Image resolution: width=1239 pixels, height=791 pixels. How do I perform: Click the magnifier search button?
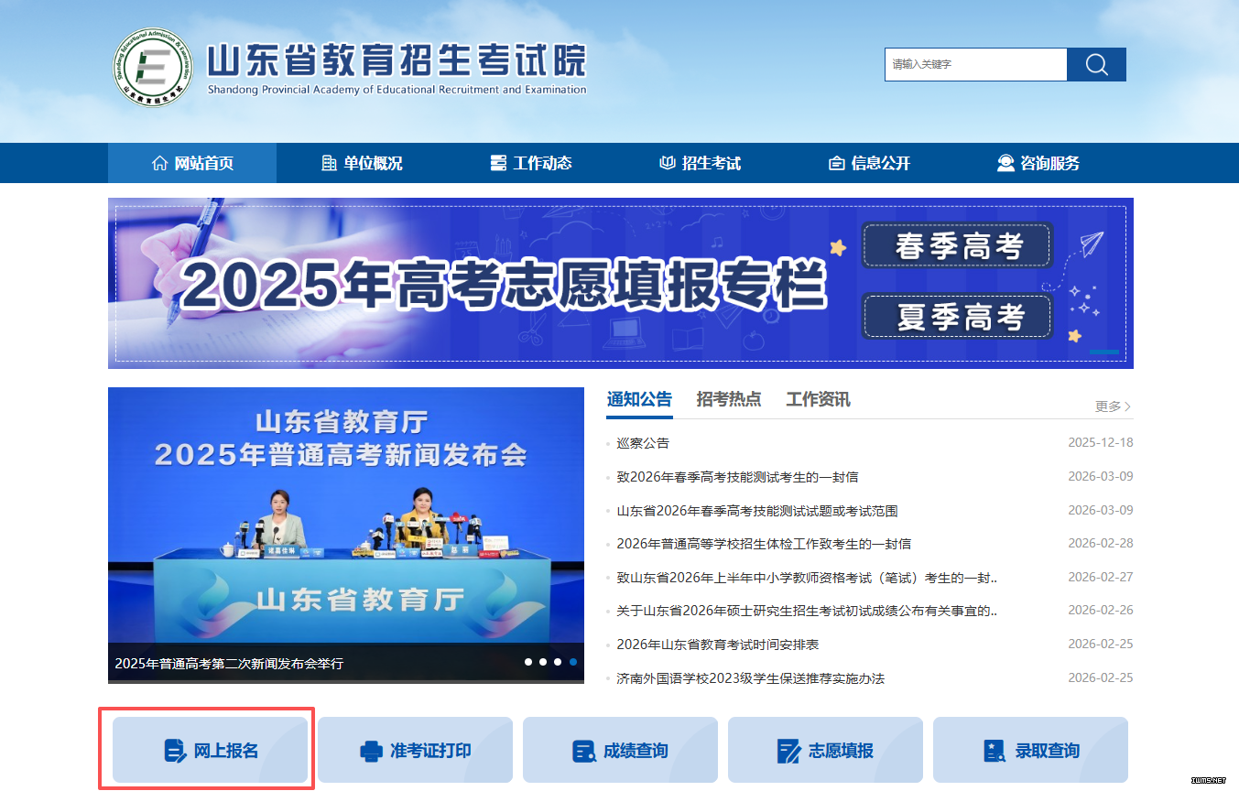click(1096, 64)
